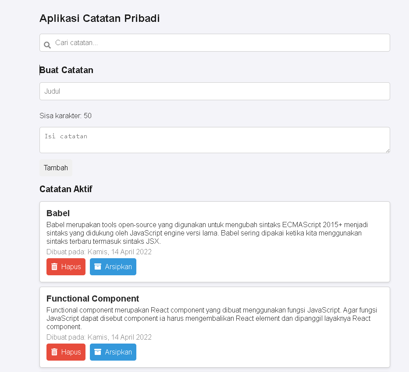The image size is (409, 372).
Task: Archive the Babel note with Arsipkan
Action: point(113,267)
